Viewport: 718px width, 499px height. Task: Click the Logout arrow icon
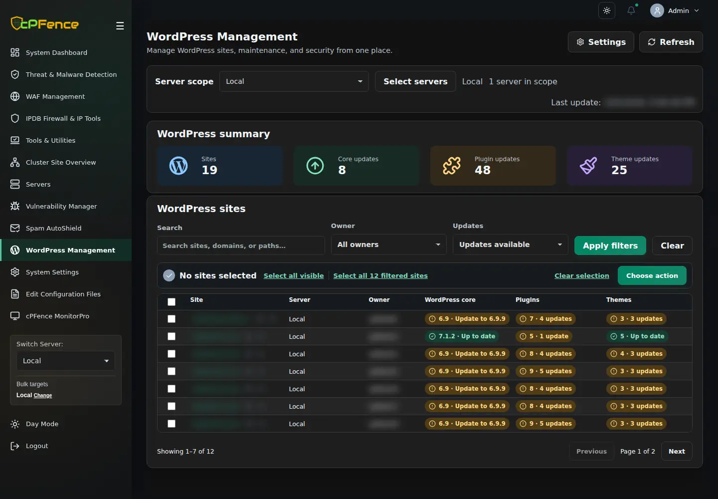point(15,446)
